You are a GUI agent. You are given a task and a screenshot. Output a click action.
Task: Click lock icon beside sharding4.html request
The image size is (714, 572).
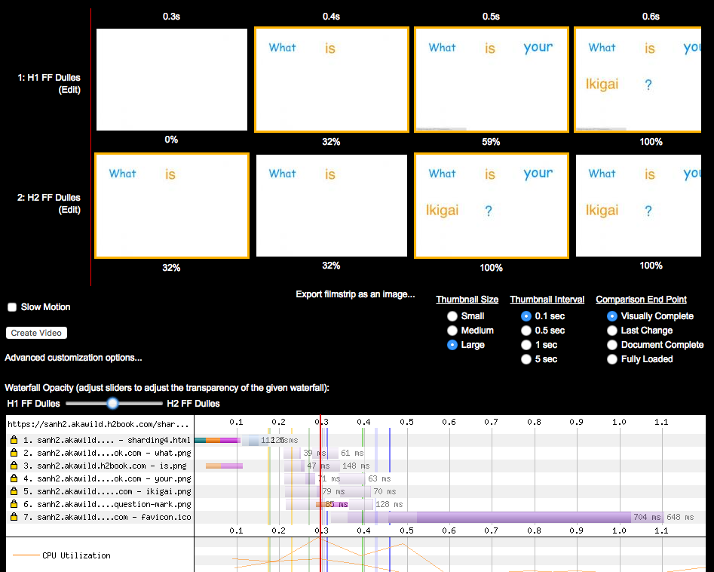point(14,440)
